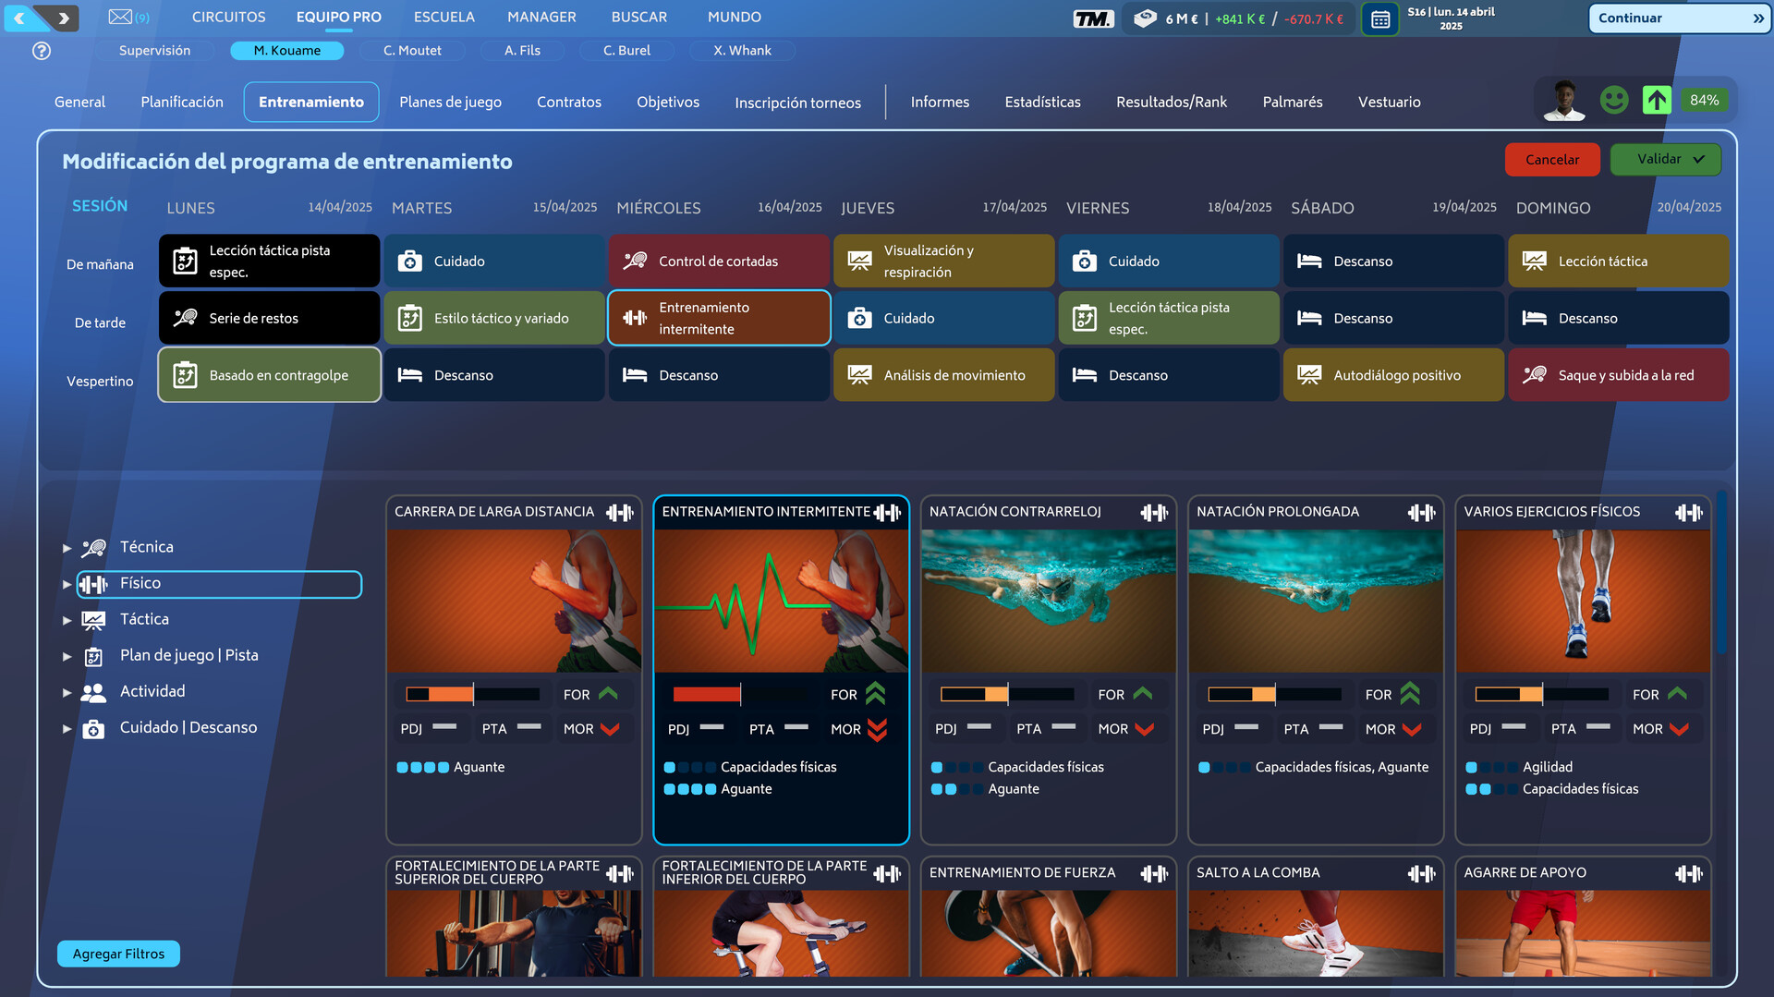
Task: Open the Vestuario tab
Action: click(x=1389, y=102)
